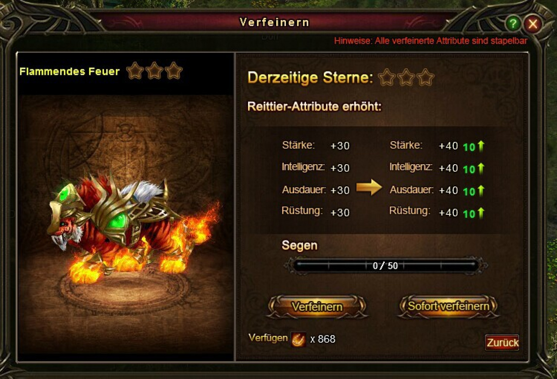Click the second star next to Flammendes Feuer
The height and width of the screenshot is (379, 557).
tap(154, 71)
